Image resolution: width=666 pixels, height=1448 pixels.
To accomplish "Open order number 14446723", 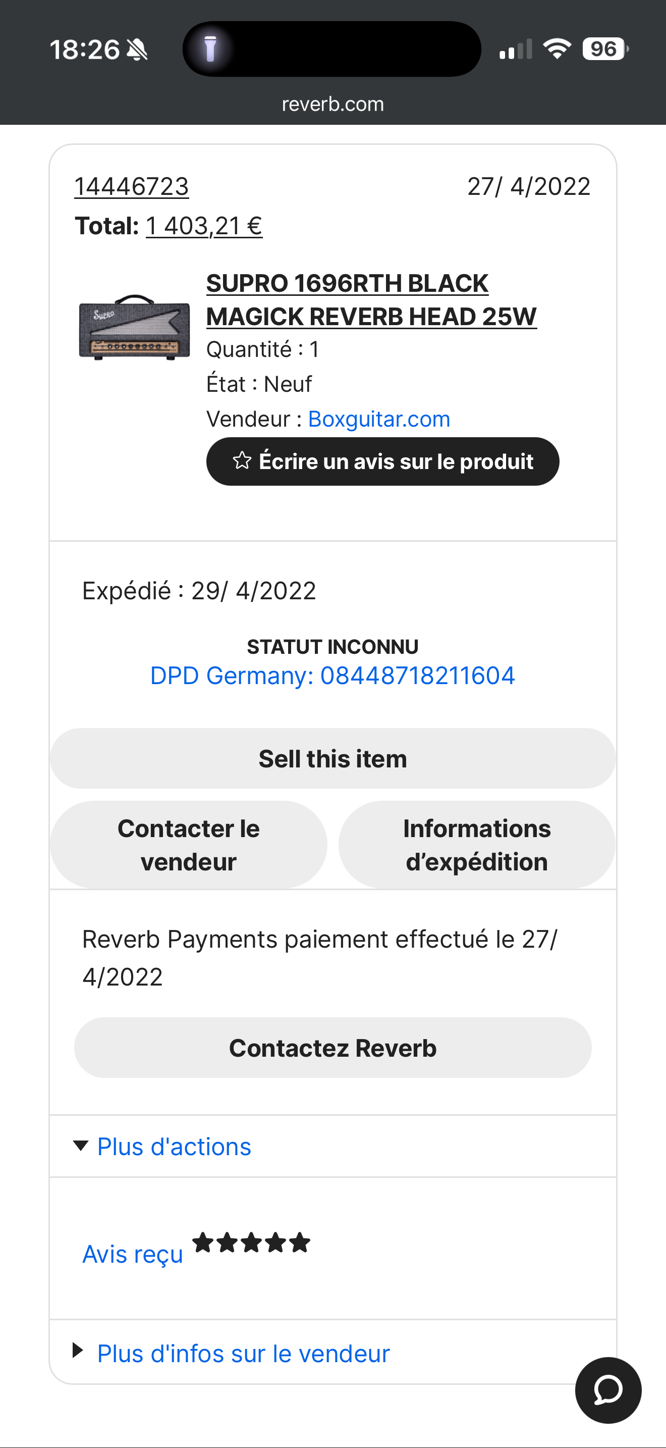I will [x=131, y=187].
